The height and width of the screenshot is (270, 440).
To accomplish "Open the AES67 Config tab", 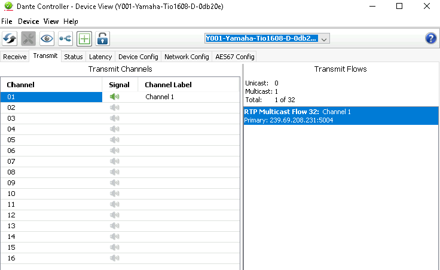I will tap(234, 57).
